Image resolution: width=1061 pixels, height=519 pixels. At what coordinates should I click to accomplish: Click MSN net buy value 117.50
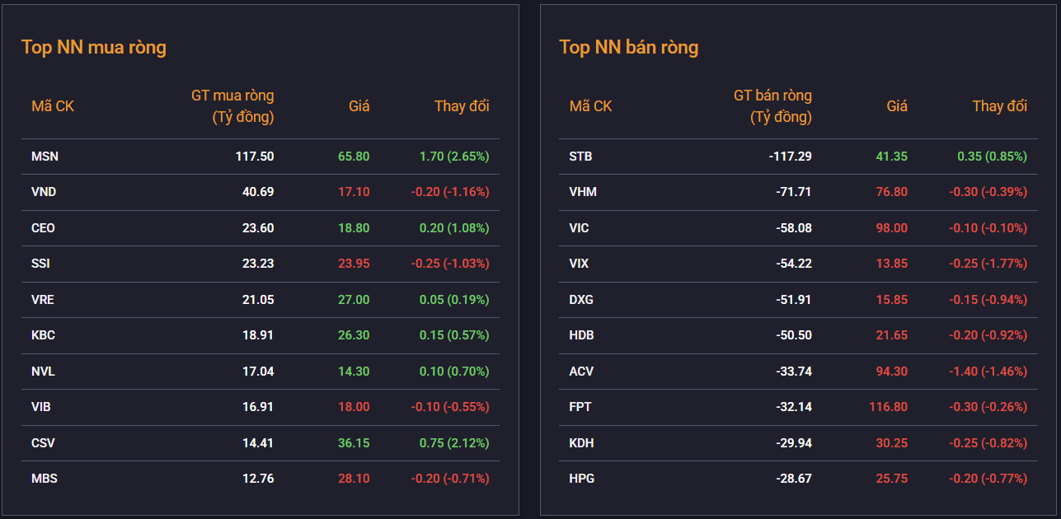255,157
